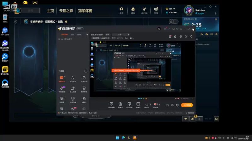Open the 弹幕秀 tool
This screenshot has width=252, height=141.
[84, 100]
